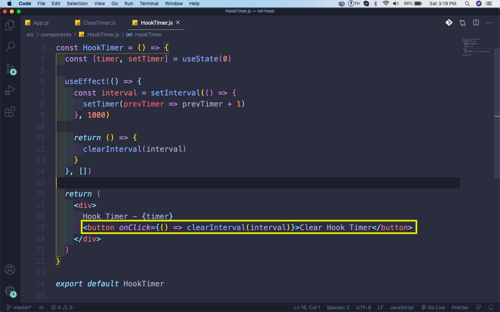Open the Run and Debug view
The image size is (500, 312).
click(x=10, y=90)
